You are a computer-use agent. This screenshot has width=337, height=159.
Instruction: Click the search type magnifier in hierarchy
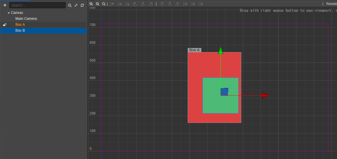[x=70, y=5]
